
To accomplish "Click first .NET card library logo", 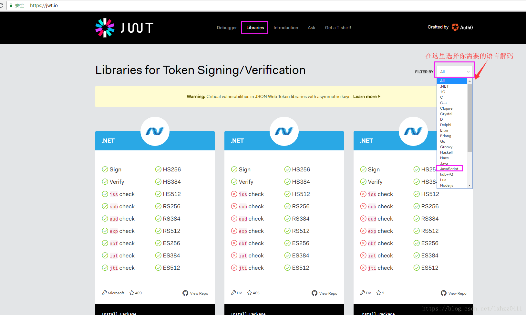I will pyautogui.click(x=155, y=131).
